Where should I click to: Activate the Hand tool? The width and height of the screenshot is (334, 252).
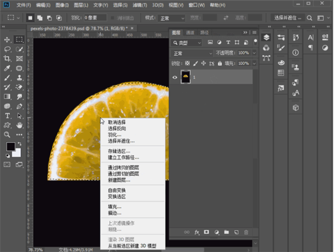click(x=19, y=125)
